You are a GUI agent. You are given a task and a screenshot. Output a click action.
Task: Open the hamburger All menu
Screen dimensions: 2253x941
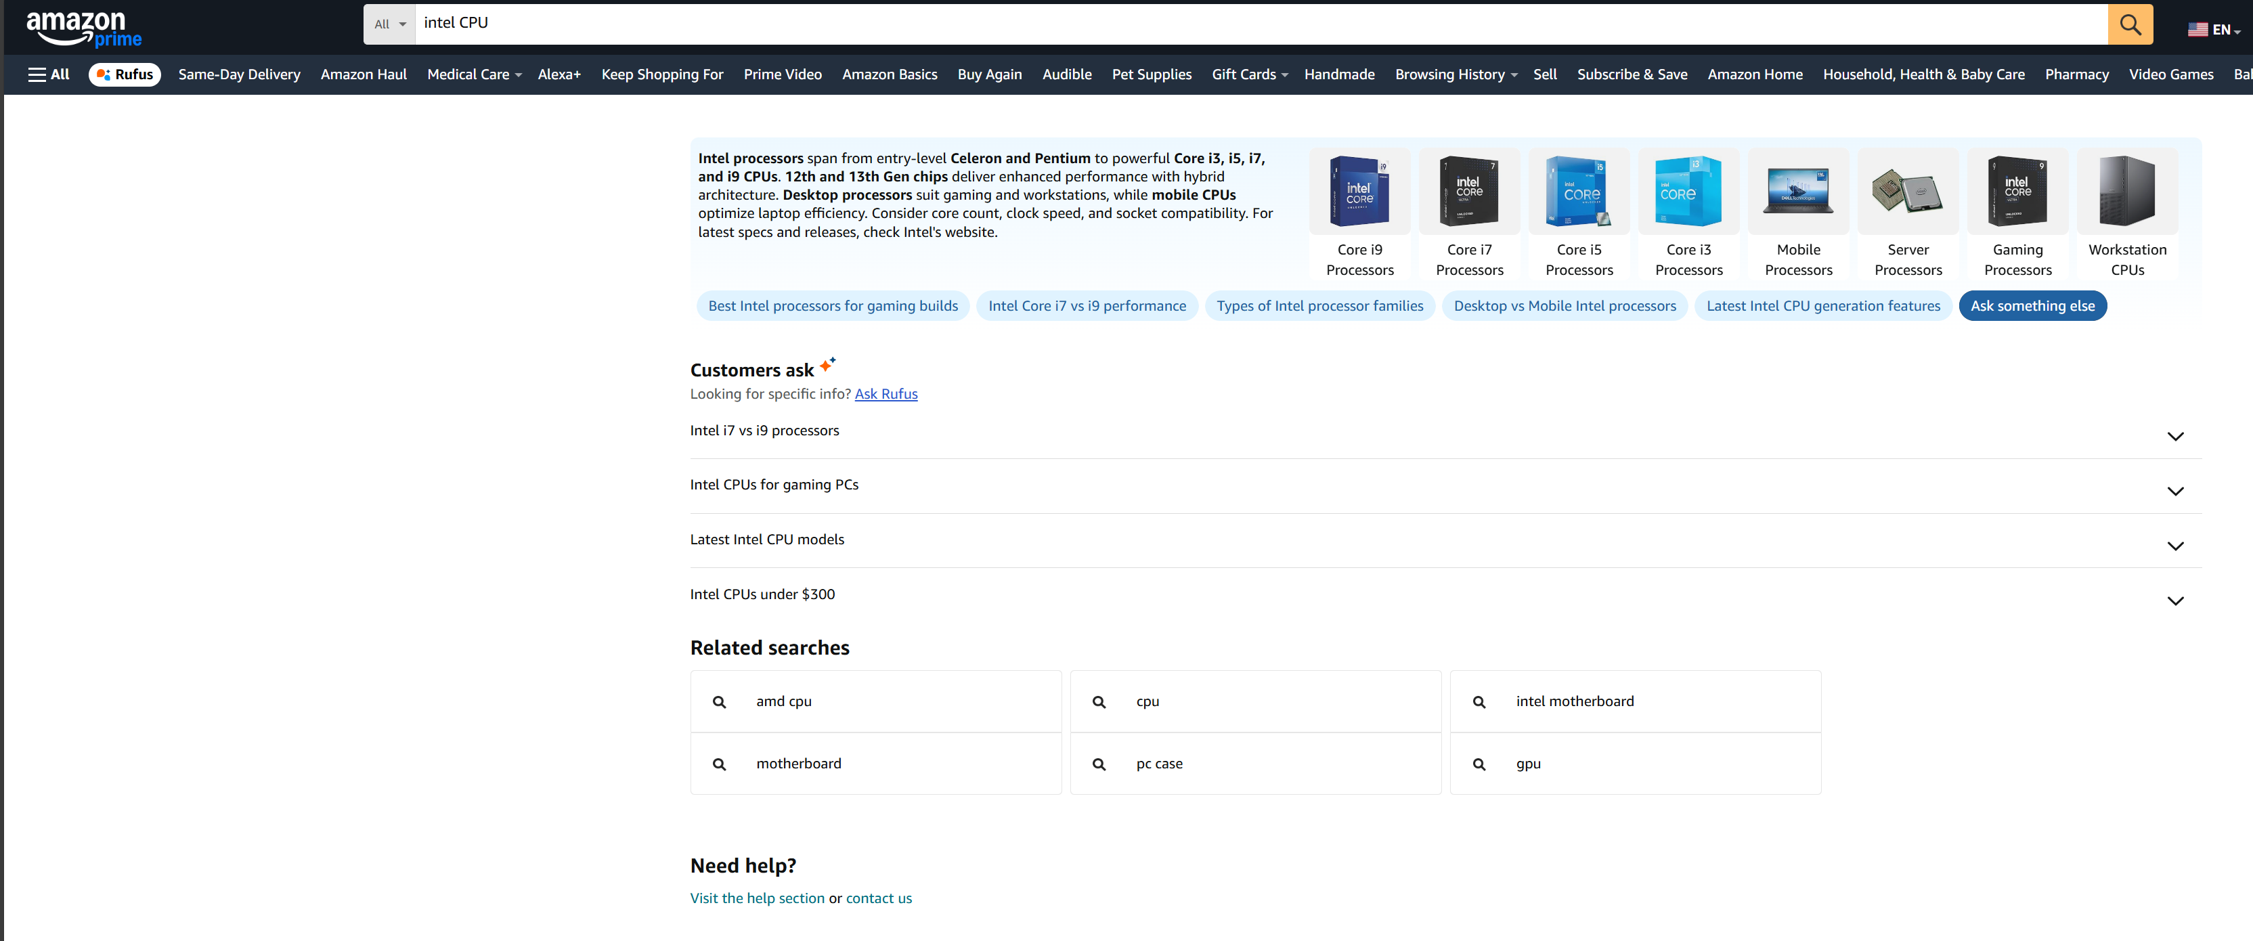(x=49, y=74)
